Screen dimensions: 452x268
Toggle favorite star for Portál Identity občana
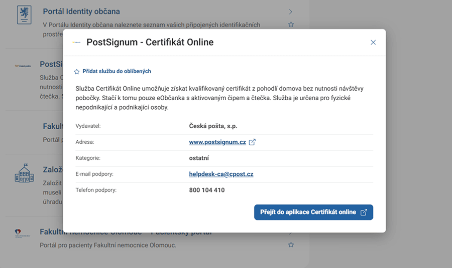click(291, 24)
